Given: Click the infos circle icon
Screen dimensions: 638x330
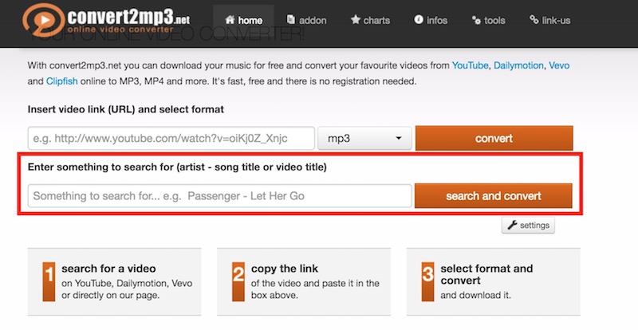Looking at the screenshot, I should [x=419, y=21].
